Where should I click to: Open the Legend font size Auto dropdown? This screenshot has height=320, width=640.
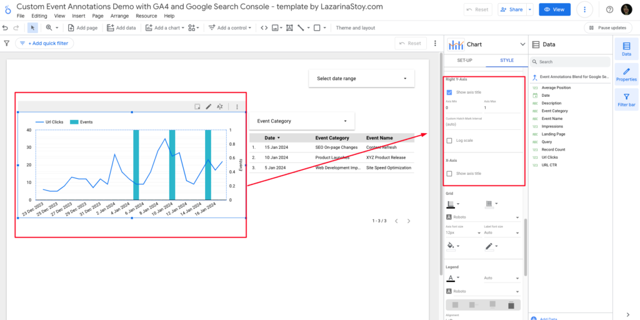[502, 278]
